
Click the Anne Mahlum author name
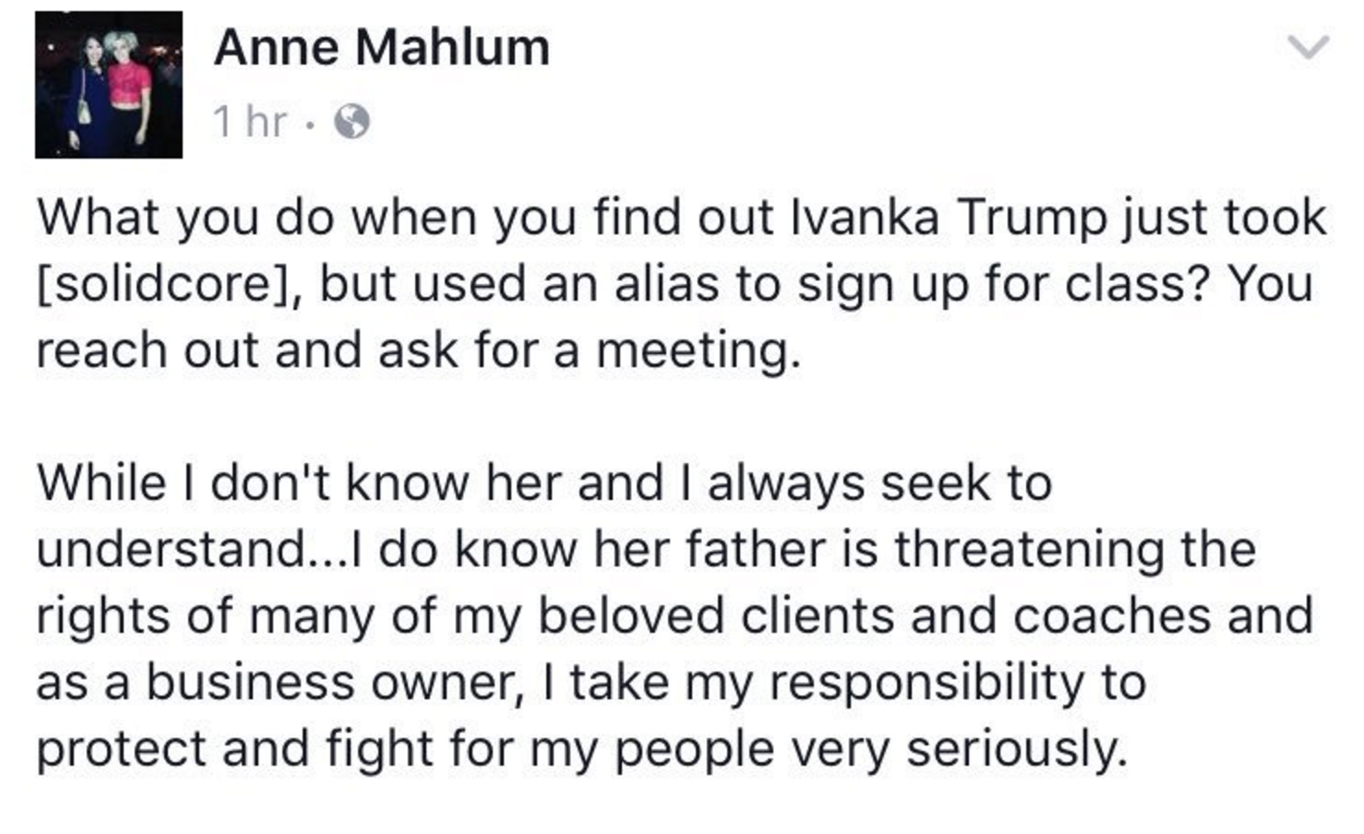coord(381,48)
